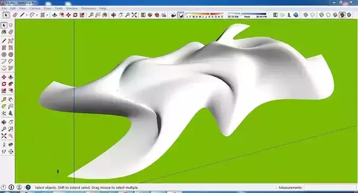The width and height of the screenshot is (358, 193).
Task: Open the File menu
Action: point(4,8)
